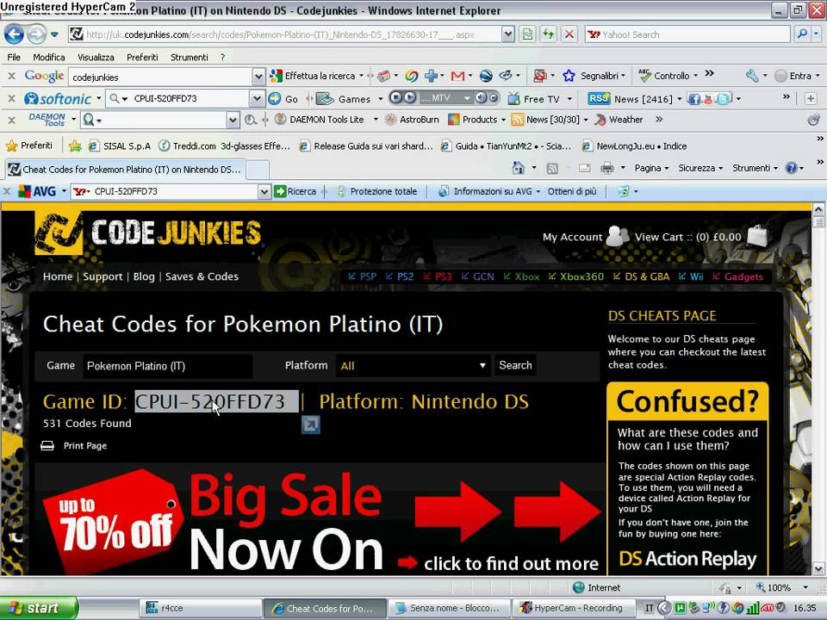Click the Saves & Codes link
827x620 pixels.
tap(202, 276)
